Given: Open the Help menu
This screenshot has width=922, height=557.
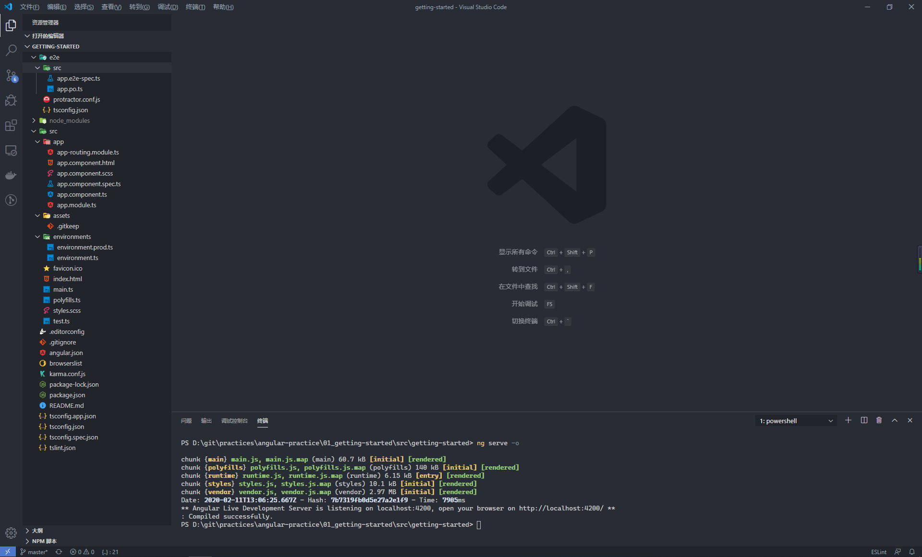Looking at the screenshot, I should [x=223, y=7].
